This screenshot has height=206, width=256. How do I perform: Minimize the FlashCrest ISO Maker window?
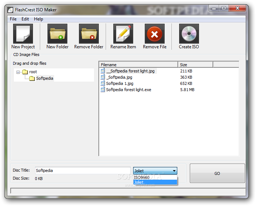coord(214,8)
